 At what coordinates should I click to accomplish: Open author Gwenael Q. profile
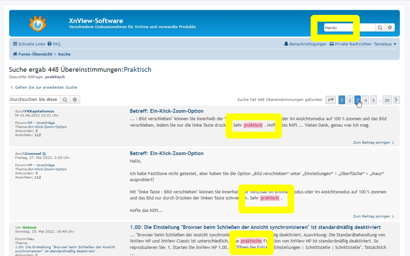pyautogui.click(x=36, y=153)
